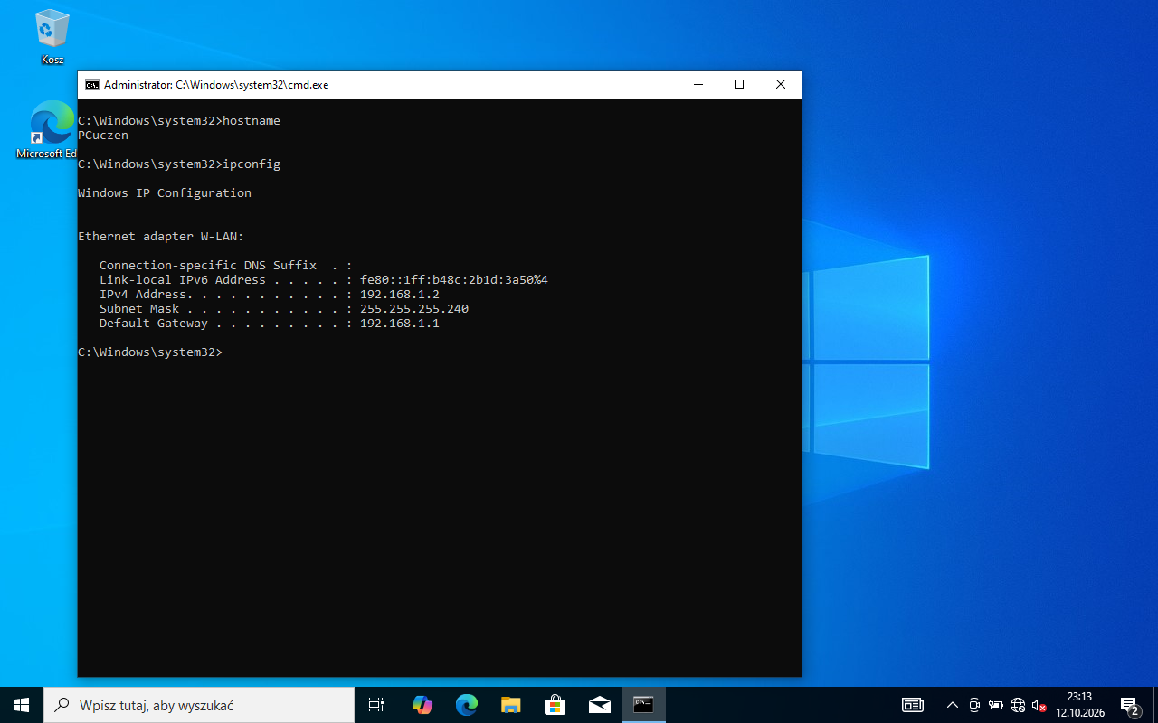Click the 'PCuczen' hostname output line
Image resolution: width=1158 pixels, height=723 pixels.
point(103,136)
